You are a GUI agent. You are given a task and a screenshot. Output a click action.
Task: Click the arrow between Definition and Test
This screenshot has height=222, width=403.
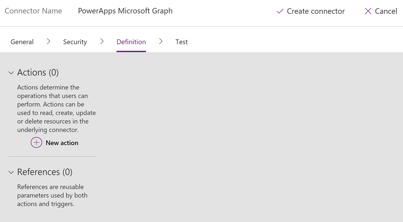pyautogui.click(x=161, y=41)
